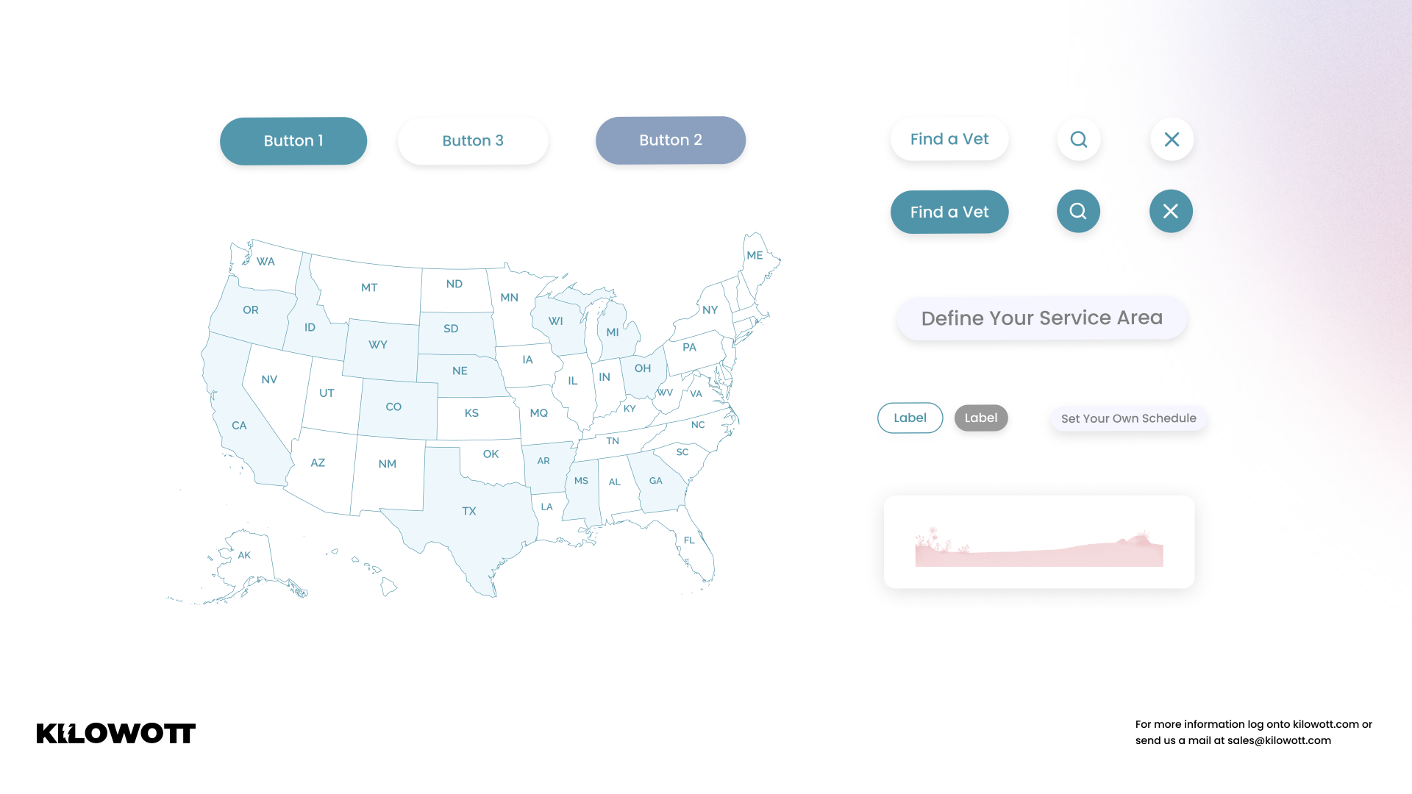Screen dimensions: 1412x794
Task: Click the white Find a Vet button
Action: (949, 140)
